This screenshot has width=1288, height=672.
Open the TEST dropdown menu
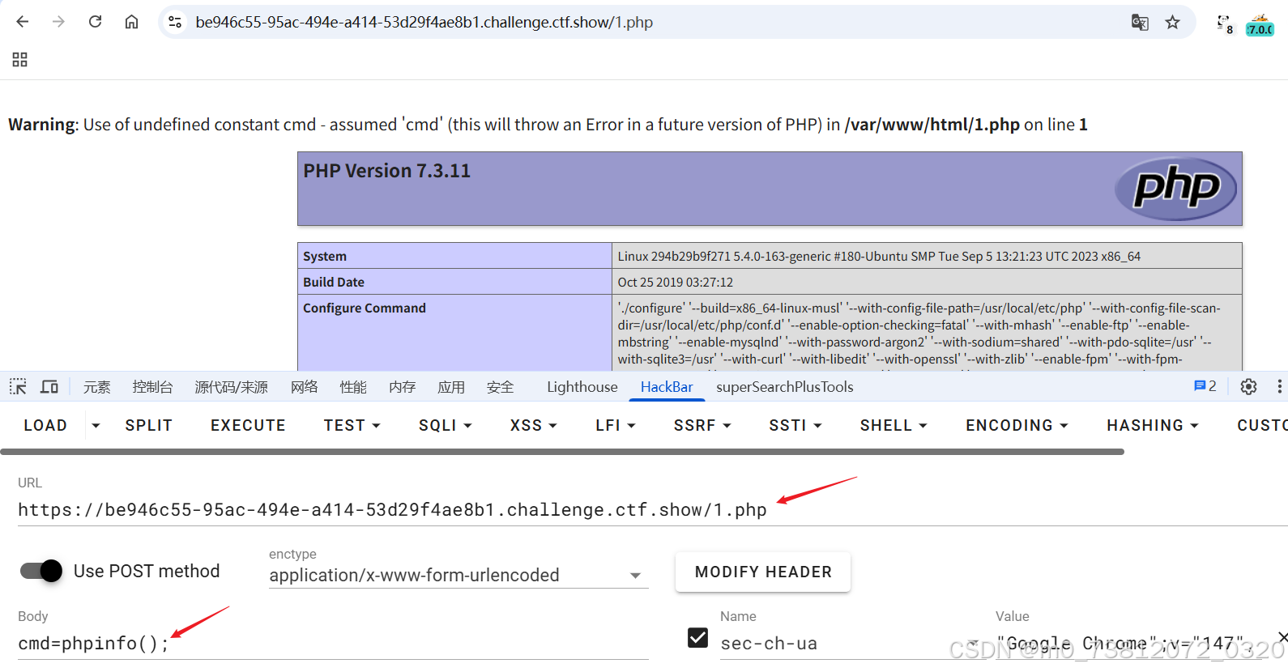(x=352, y=425)
